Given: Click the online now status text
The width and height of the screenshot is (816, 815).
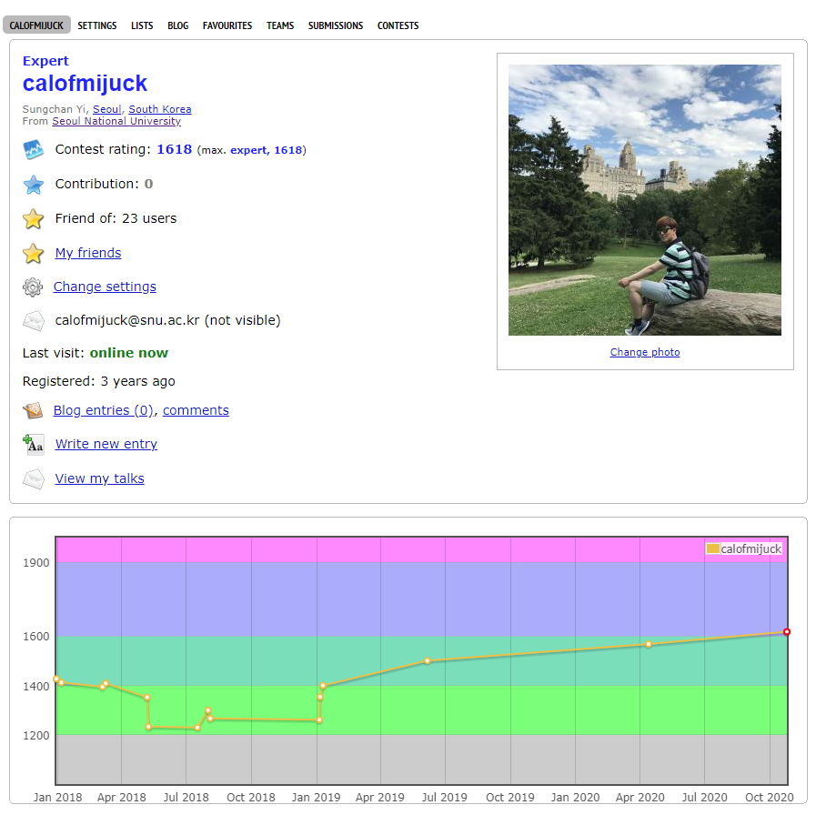Looking at the screenshot, I should [128, 353].
